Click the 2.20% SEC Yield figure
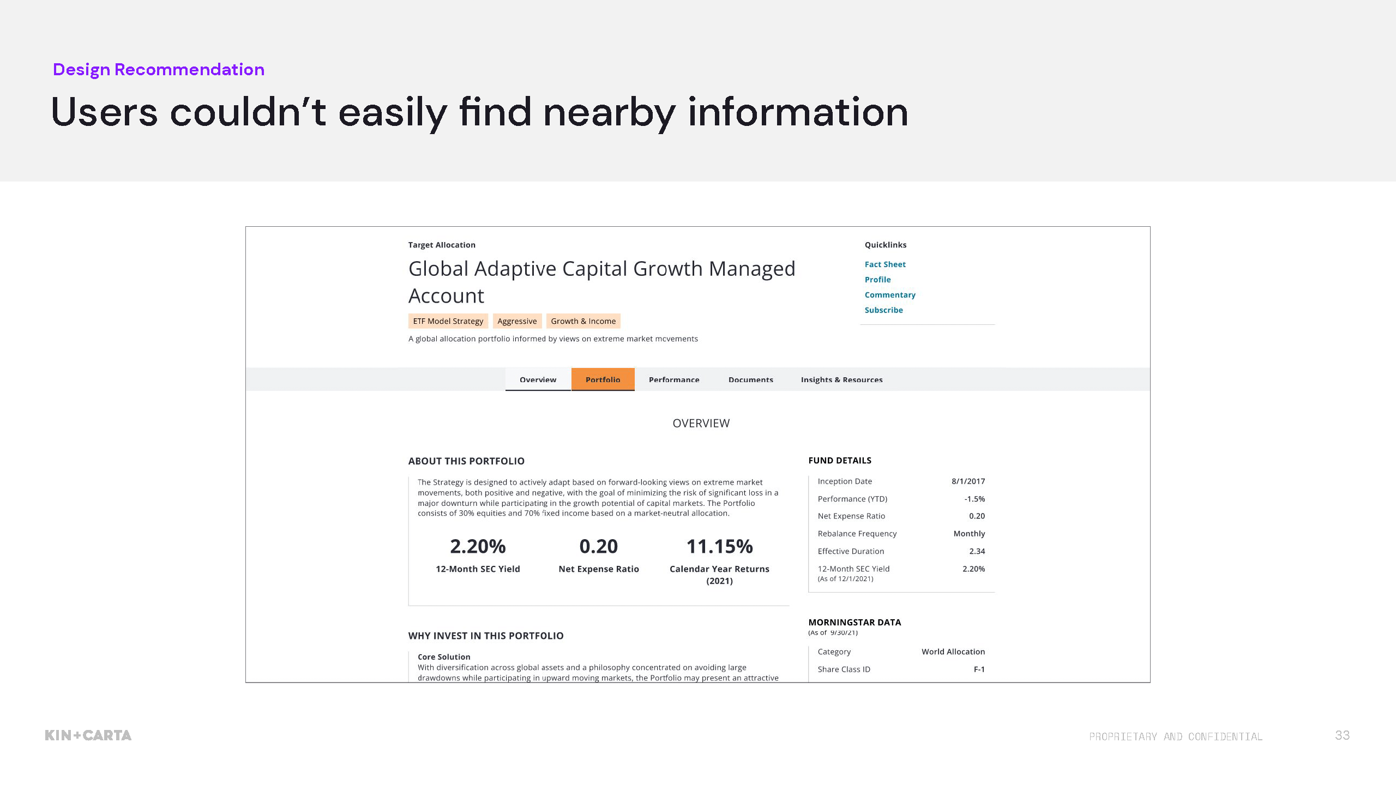This screenshot has width=1396, height=785. (x=478, y=547)
